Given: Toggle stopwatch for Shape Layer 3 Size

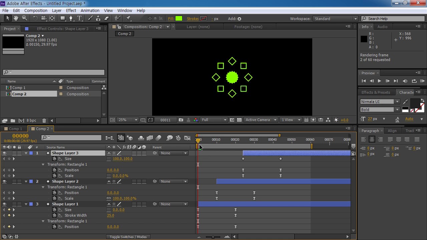Looking at the screenshot, I should (x=54, y=159).
